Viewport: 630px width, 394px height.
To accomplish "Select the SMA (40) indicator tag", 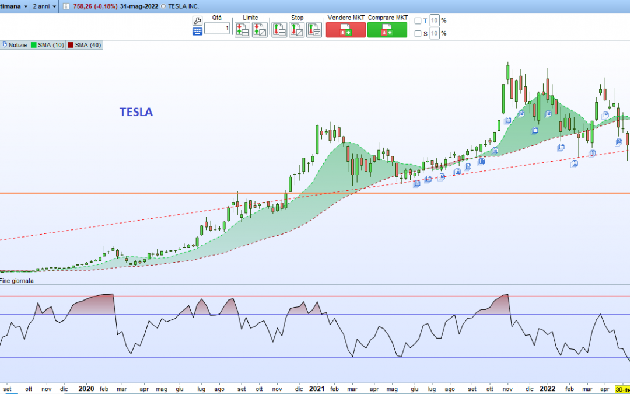I will [85, 45].
